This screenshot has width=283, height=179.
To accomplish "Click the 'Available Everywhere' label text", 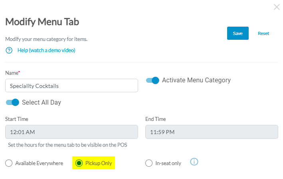I will coord(39,163).
